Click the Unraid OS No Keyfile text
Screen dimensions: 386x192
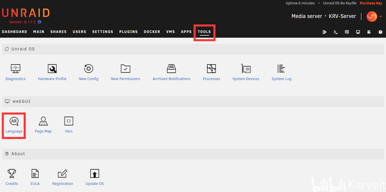click(340, 3)
